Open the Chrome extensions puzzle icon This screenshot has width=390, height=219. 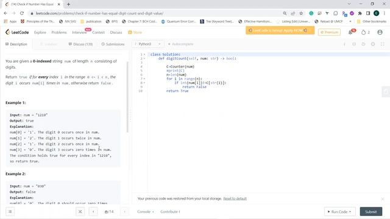pyautogui.click(x=360, y=13)
